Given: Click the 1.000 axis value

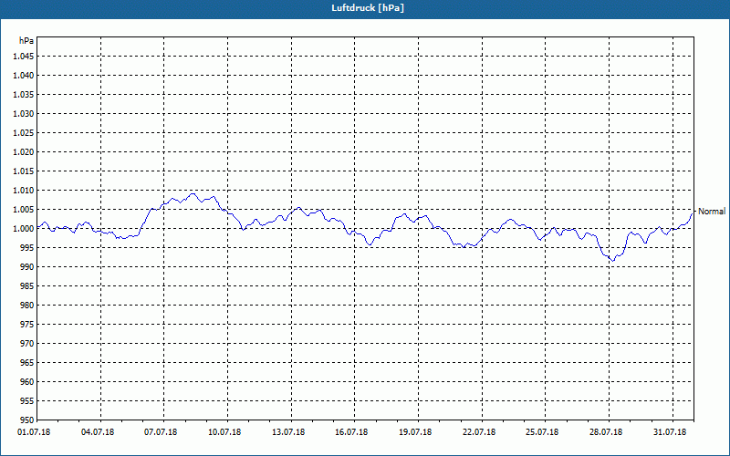Looking at the screenshot, I should (x=24, y=229).
